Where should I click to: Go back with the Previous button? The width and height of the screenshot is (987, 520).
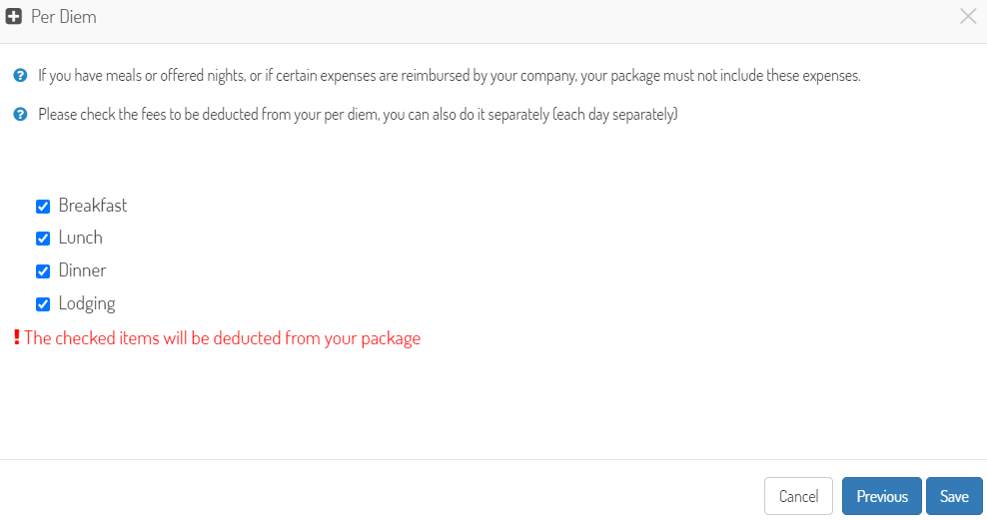click(x=882, y=496)
